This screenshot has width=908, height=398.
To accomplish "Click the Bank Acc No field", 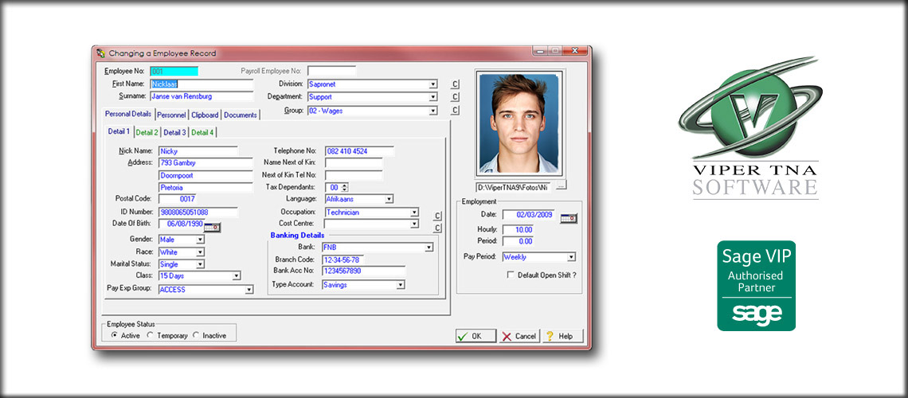I will coord(364,271).
